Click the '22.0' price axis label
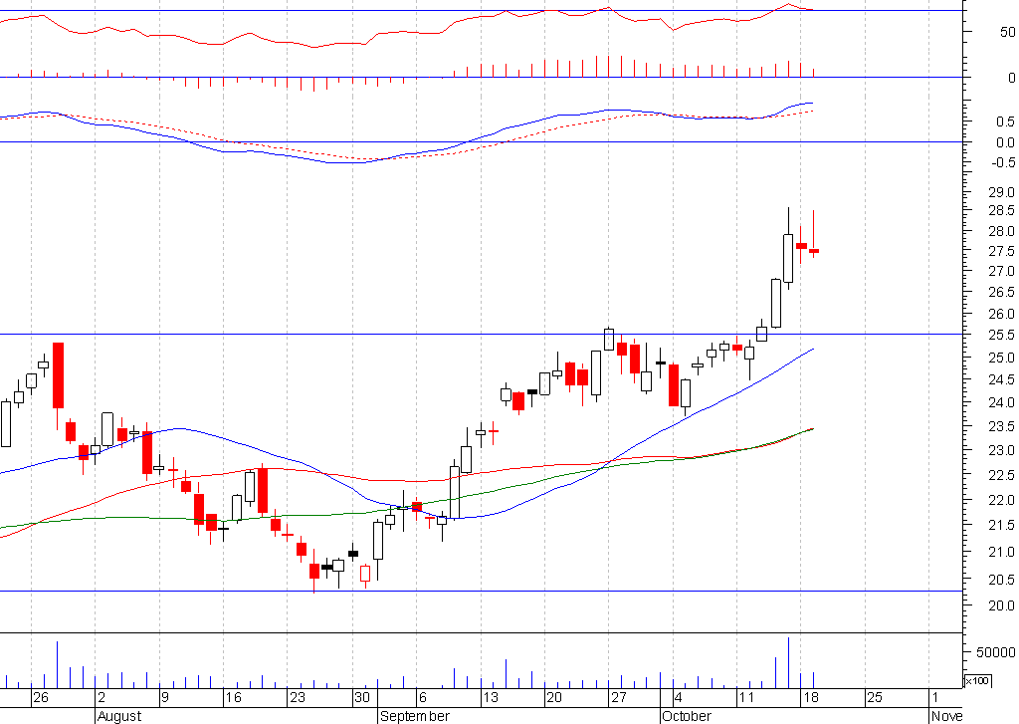Screen dimensions: 1019x724 click(x=1001, y=500)
